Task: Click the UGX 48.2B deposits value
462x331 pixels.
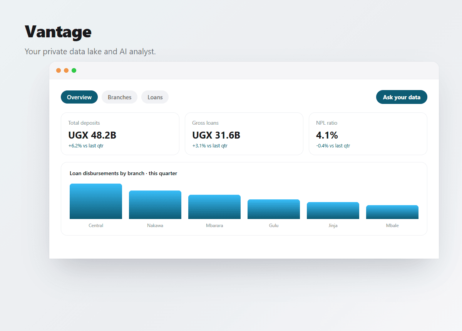Action: click(92, 135)
